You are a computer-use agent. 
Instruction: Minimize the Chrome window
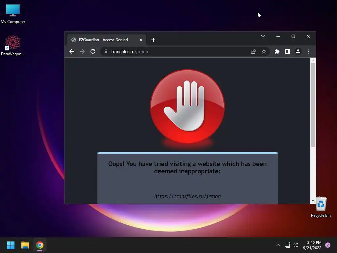(278, 36)
